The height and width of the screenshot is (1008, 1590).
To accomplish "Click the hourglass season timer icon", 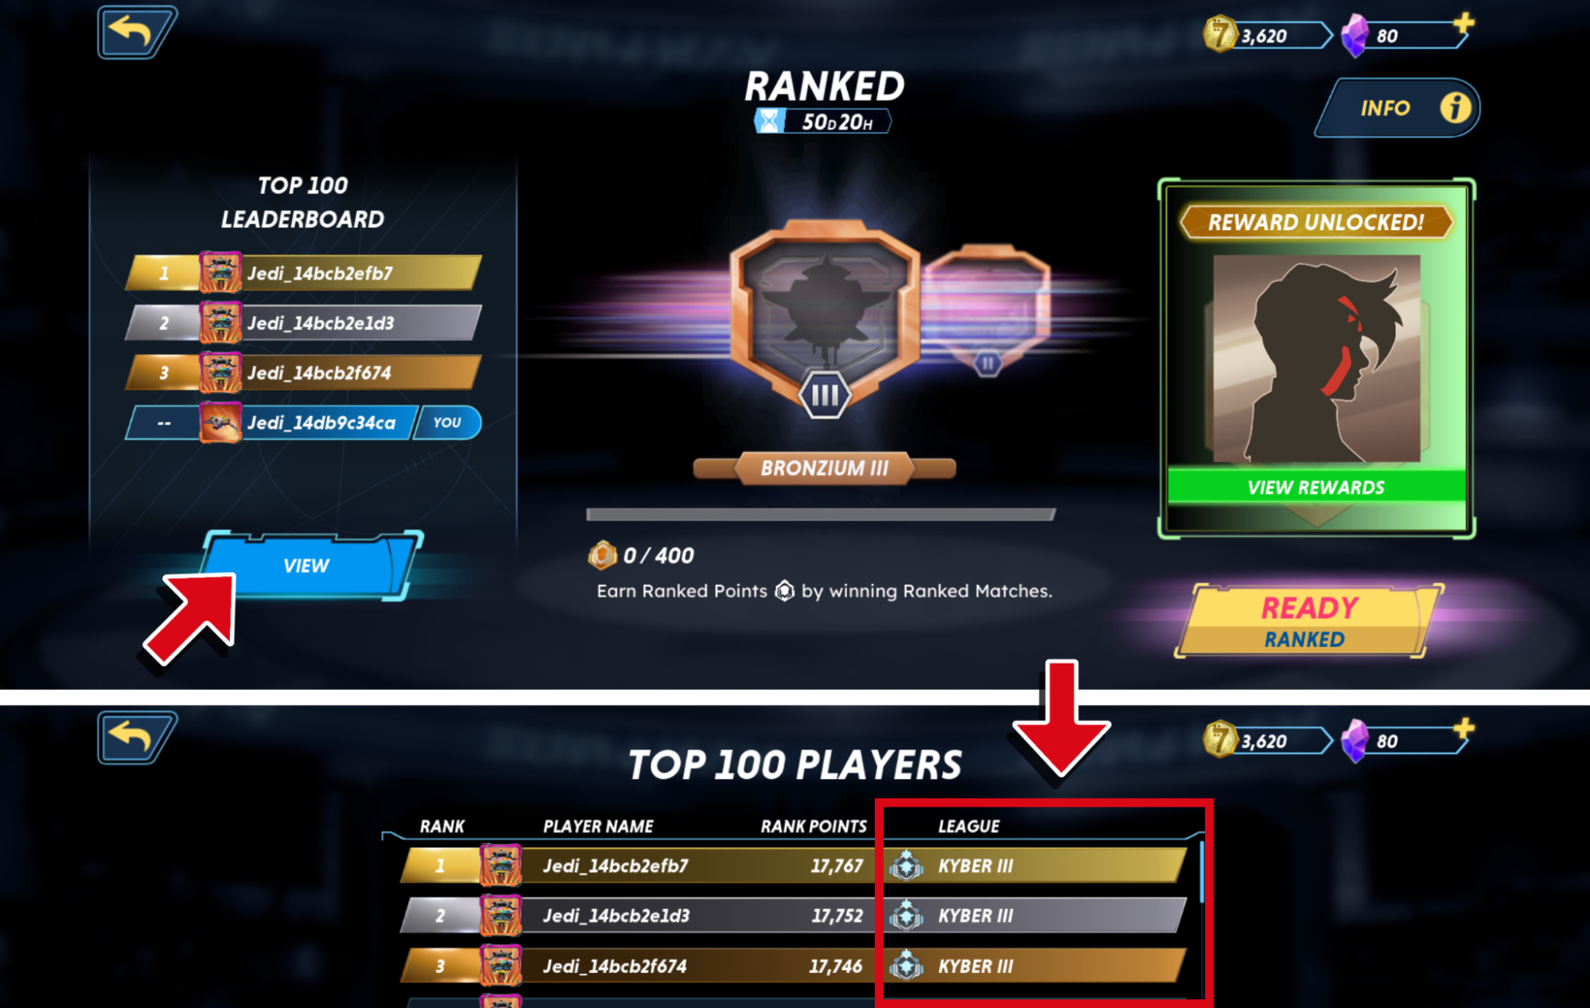I will point(769,121).
